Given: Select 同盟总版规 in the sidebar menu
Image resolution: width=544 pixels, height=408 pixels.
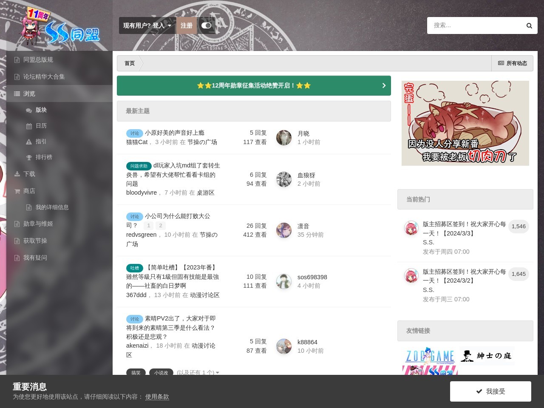Looking at the screenshot, I should (38, 60).
